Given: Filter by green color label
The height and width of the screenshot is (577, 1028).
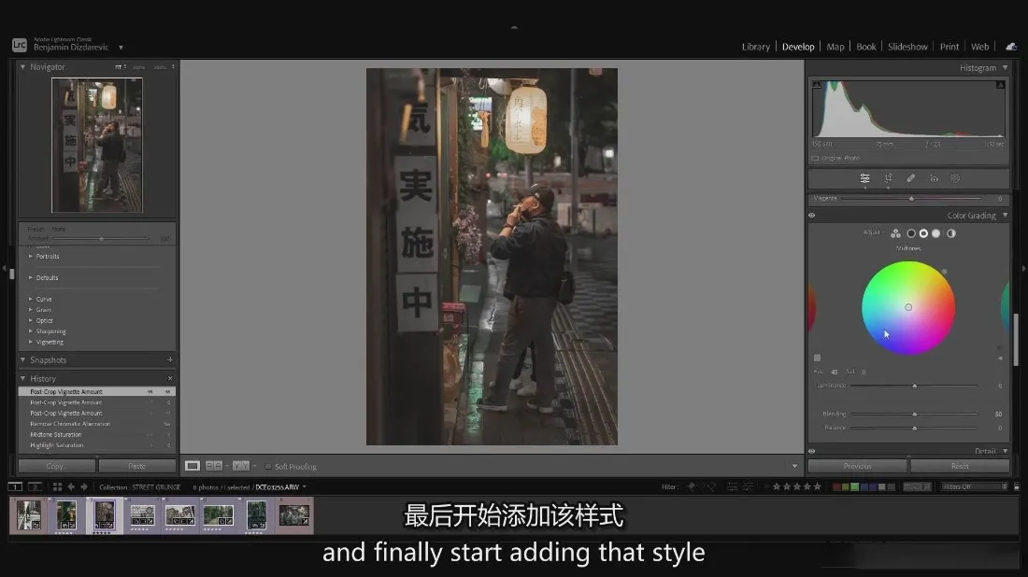Looking at the screenshot, I should 854,486.
